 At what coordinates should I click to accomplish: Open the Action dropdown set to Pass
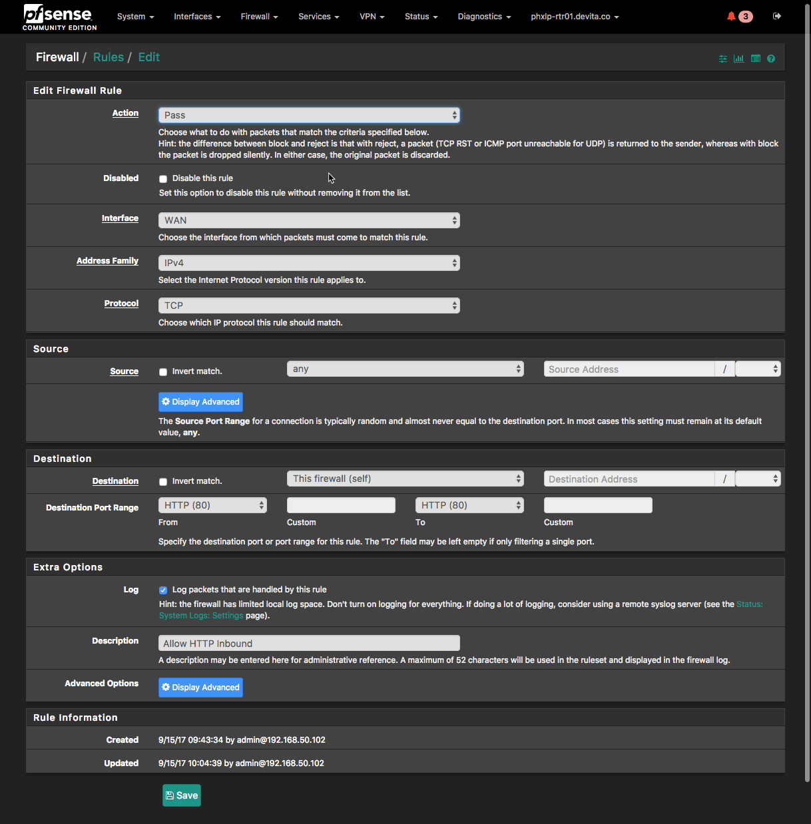point(309,115)
